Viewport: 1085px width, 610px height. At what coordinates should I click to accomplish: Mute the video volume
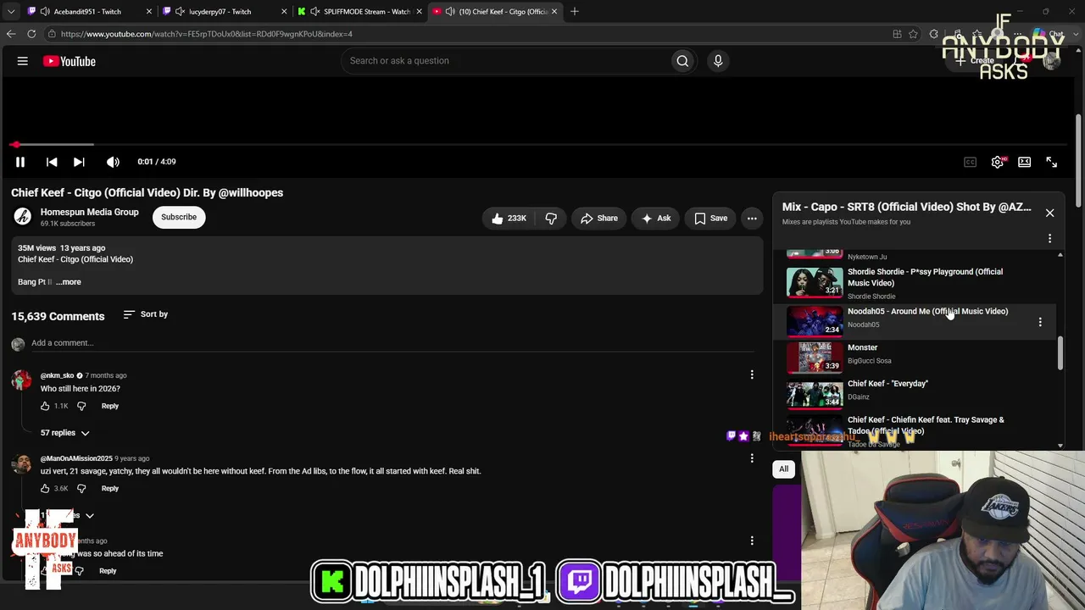pyautogui.click(x=113, y=162)
